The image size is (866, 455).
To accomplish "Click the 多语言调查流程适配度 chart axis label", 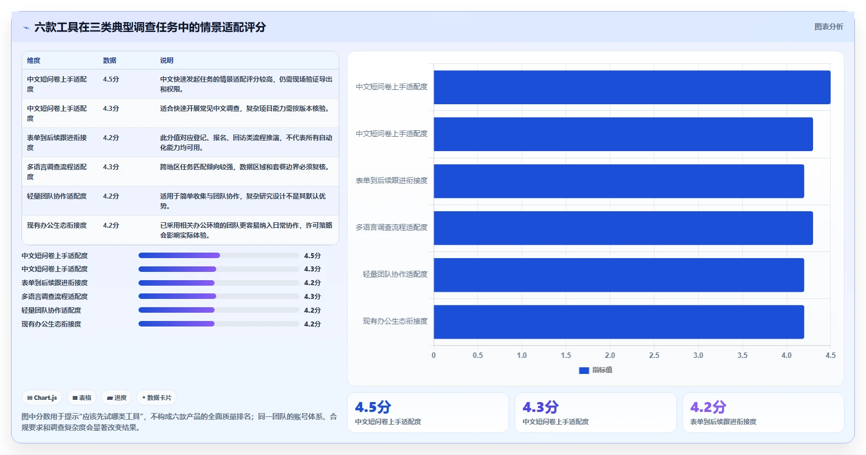I will pyautogui.click(x=392, y=227).
